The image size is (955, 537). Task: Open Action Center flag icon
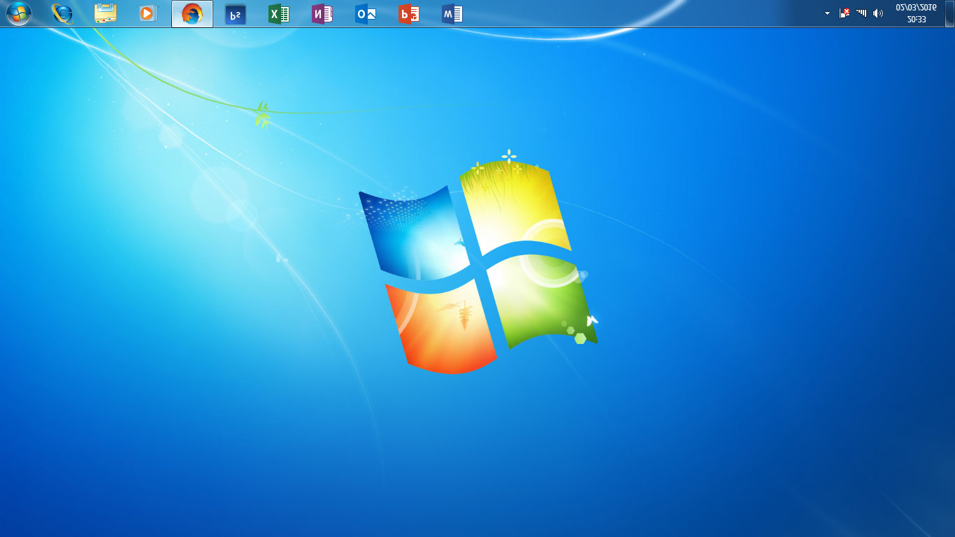[x=845, y=13]
